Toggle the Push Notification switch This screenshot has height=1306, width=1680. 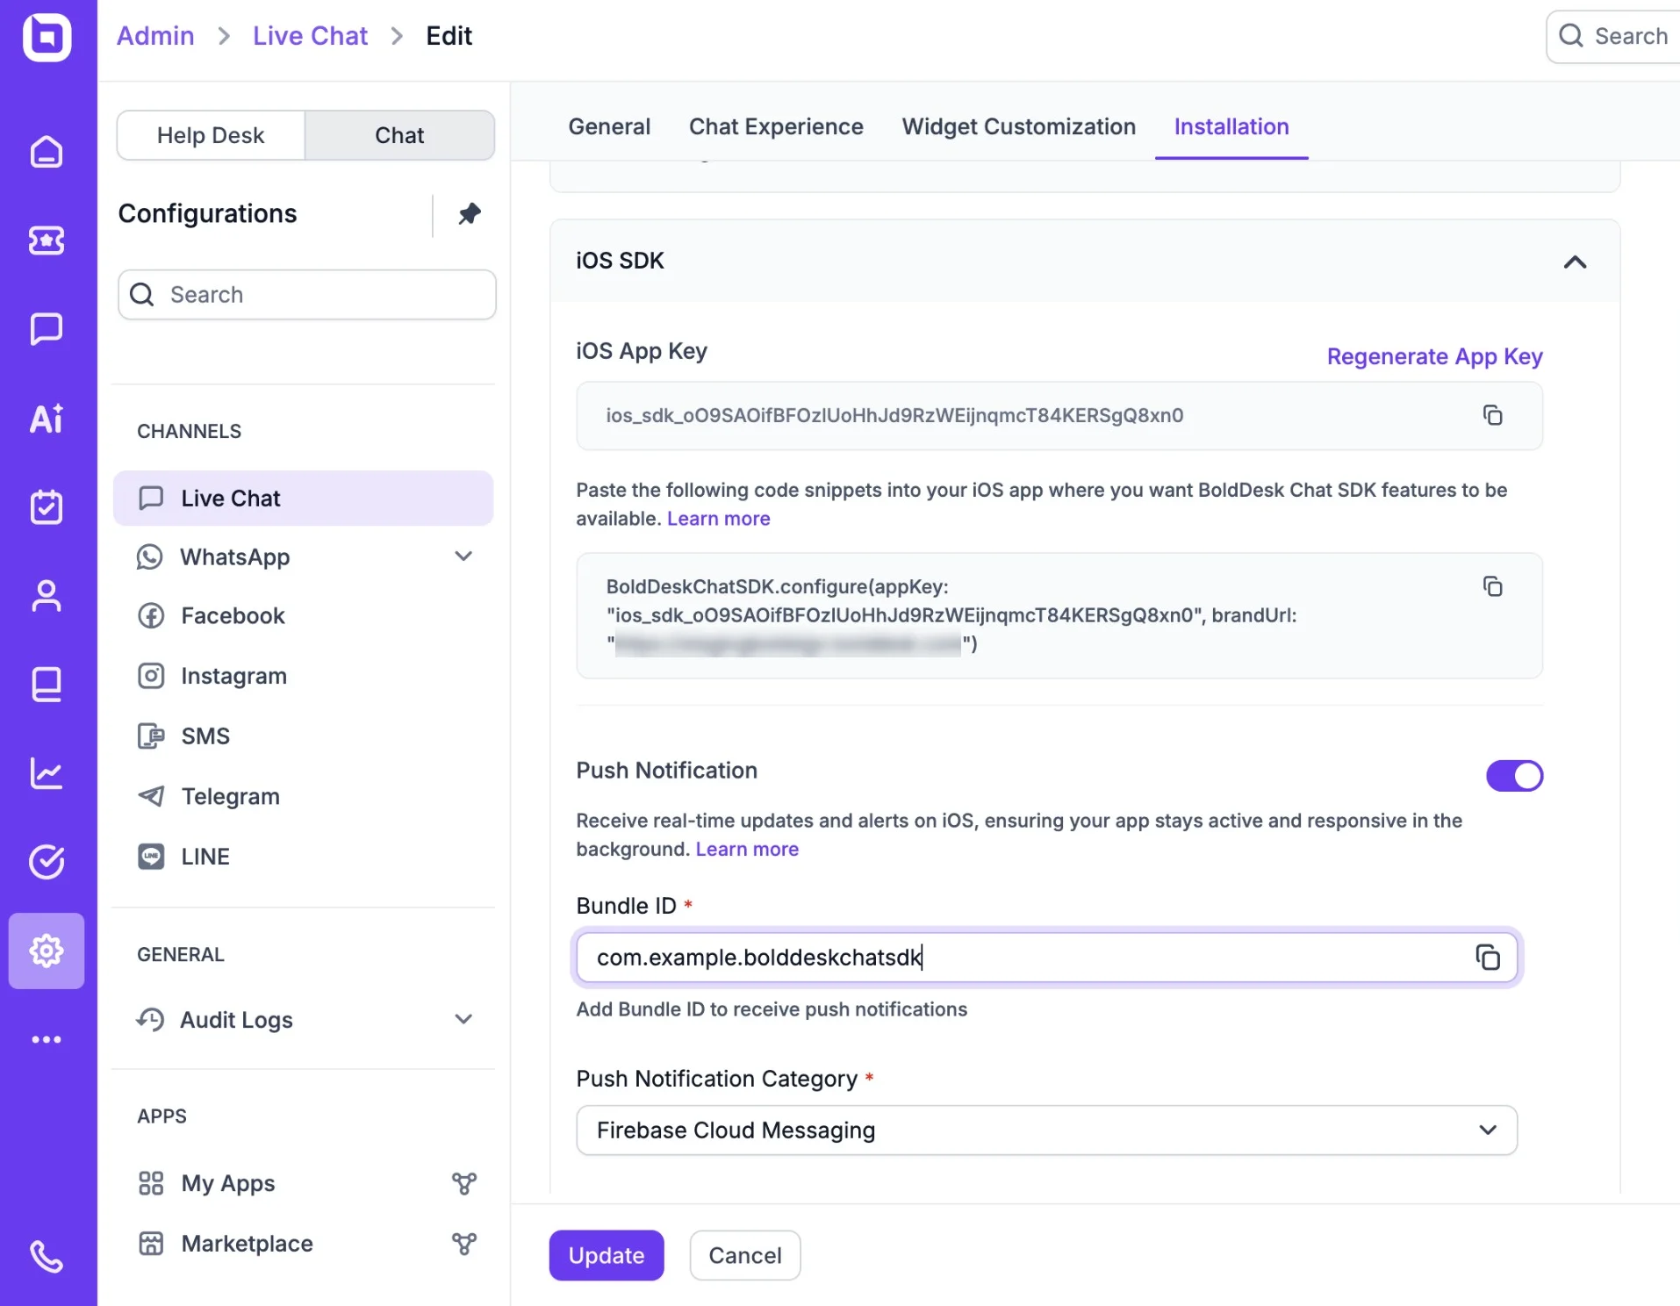click(x=1514, y=776)
